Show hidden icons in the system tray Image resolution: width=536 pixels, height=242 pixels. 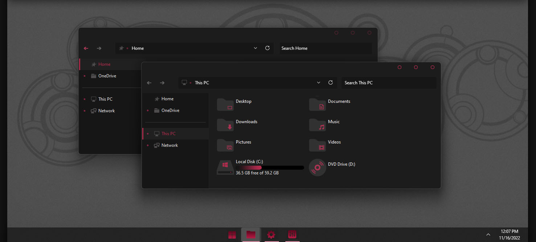(488, 234)
